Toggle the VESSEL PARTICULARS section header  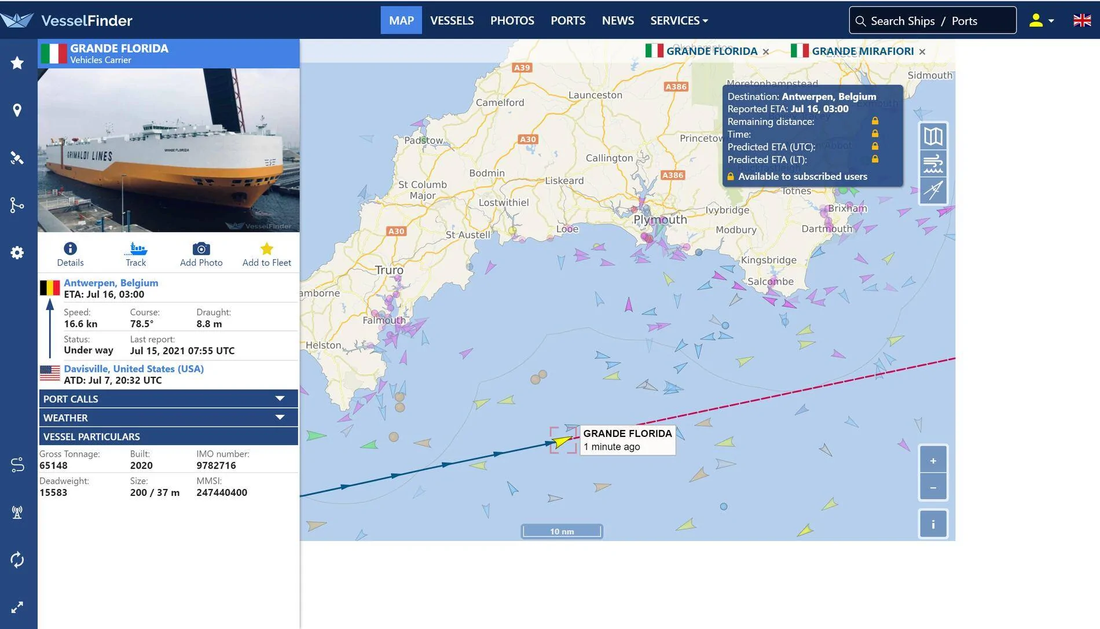click(x=168, y=436)
